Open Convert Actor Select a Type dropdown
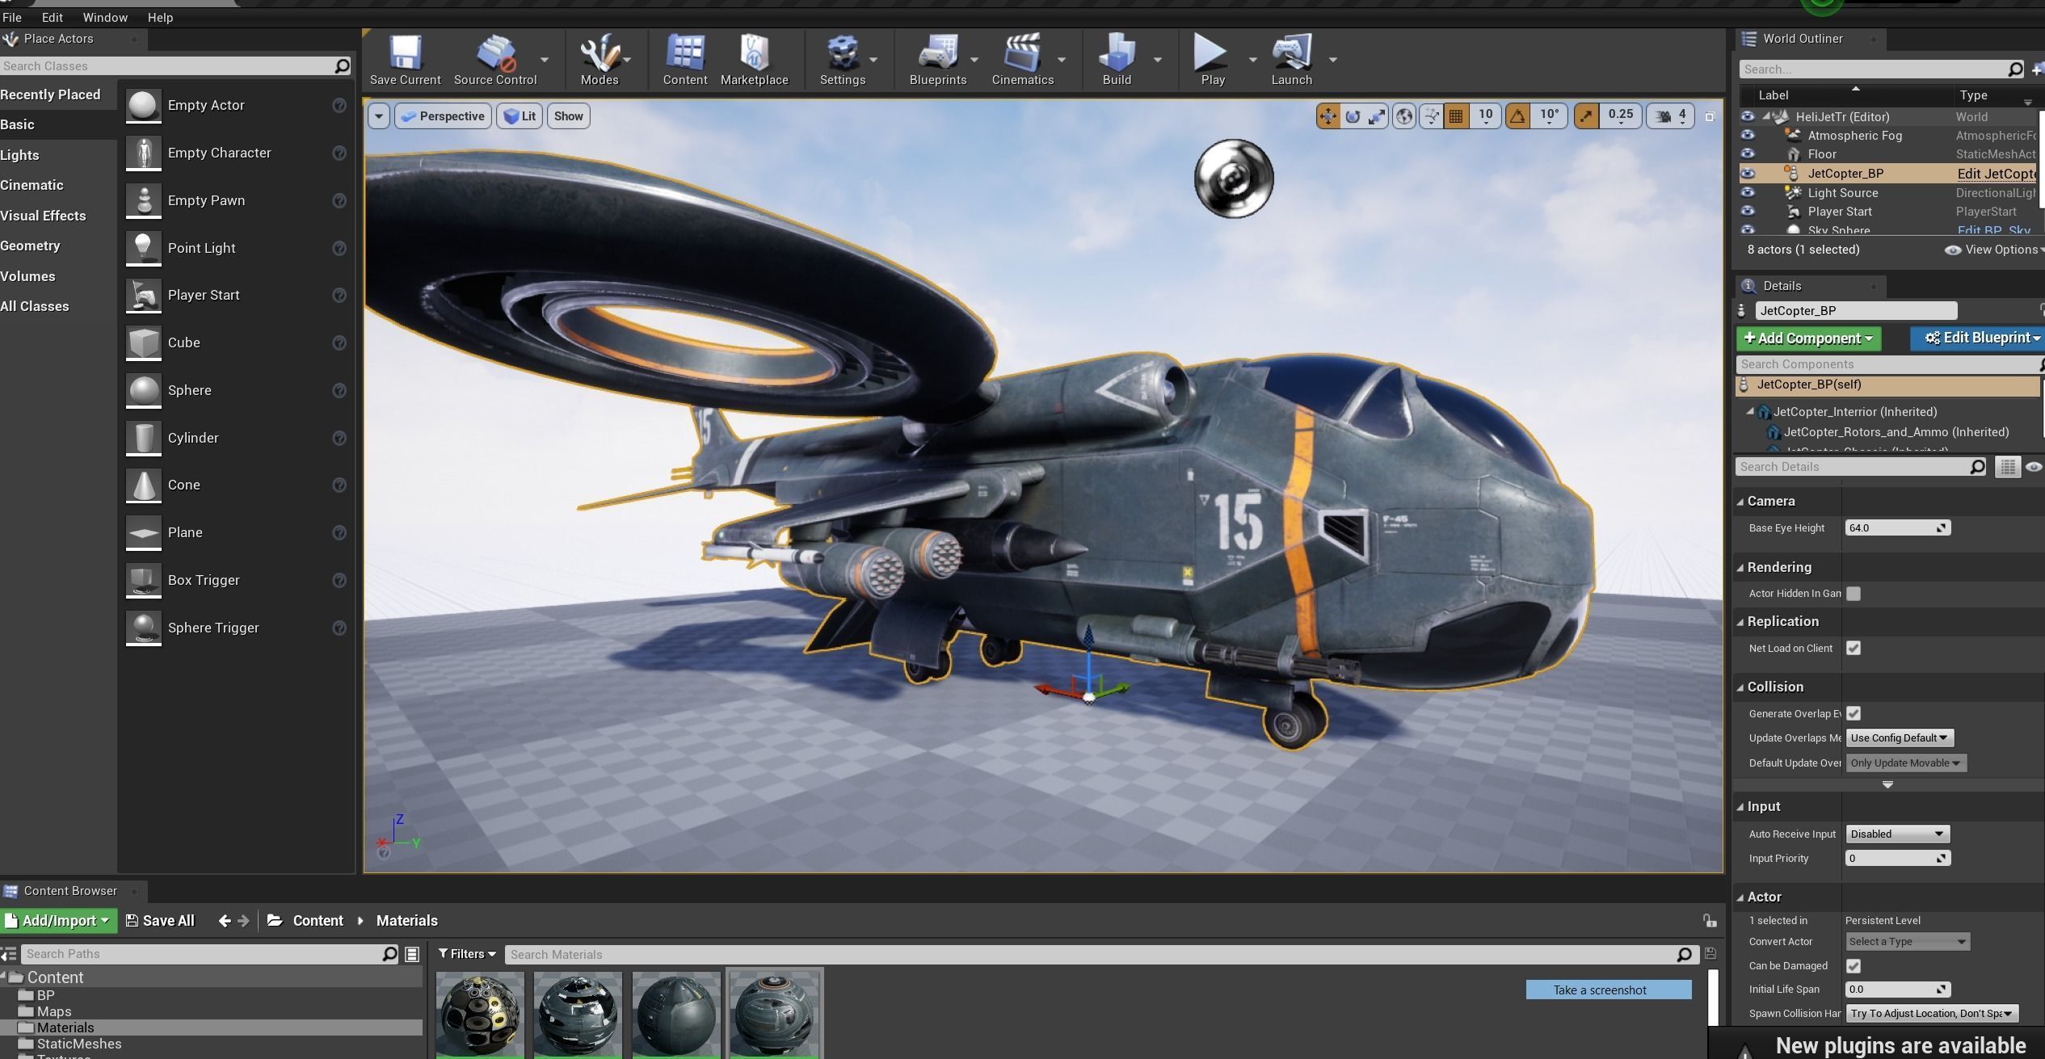The image size is (2045, 1059). [x=1908, y=942]
